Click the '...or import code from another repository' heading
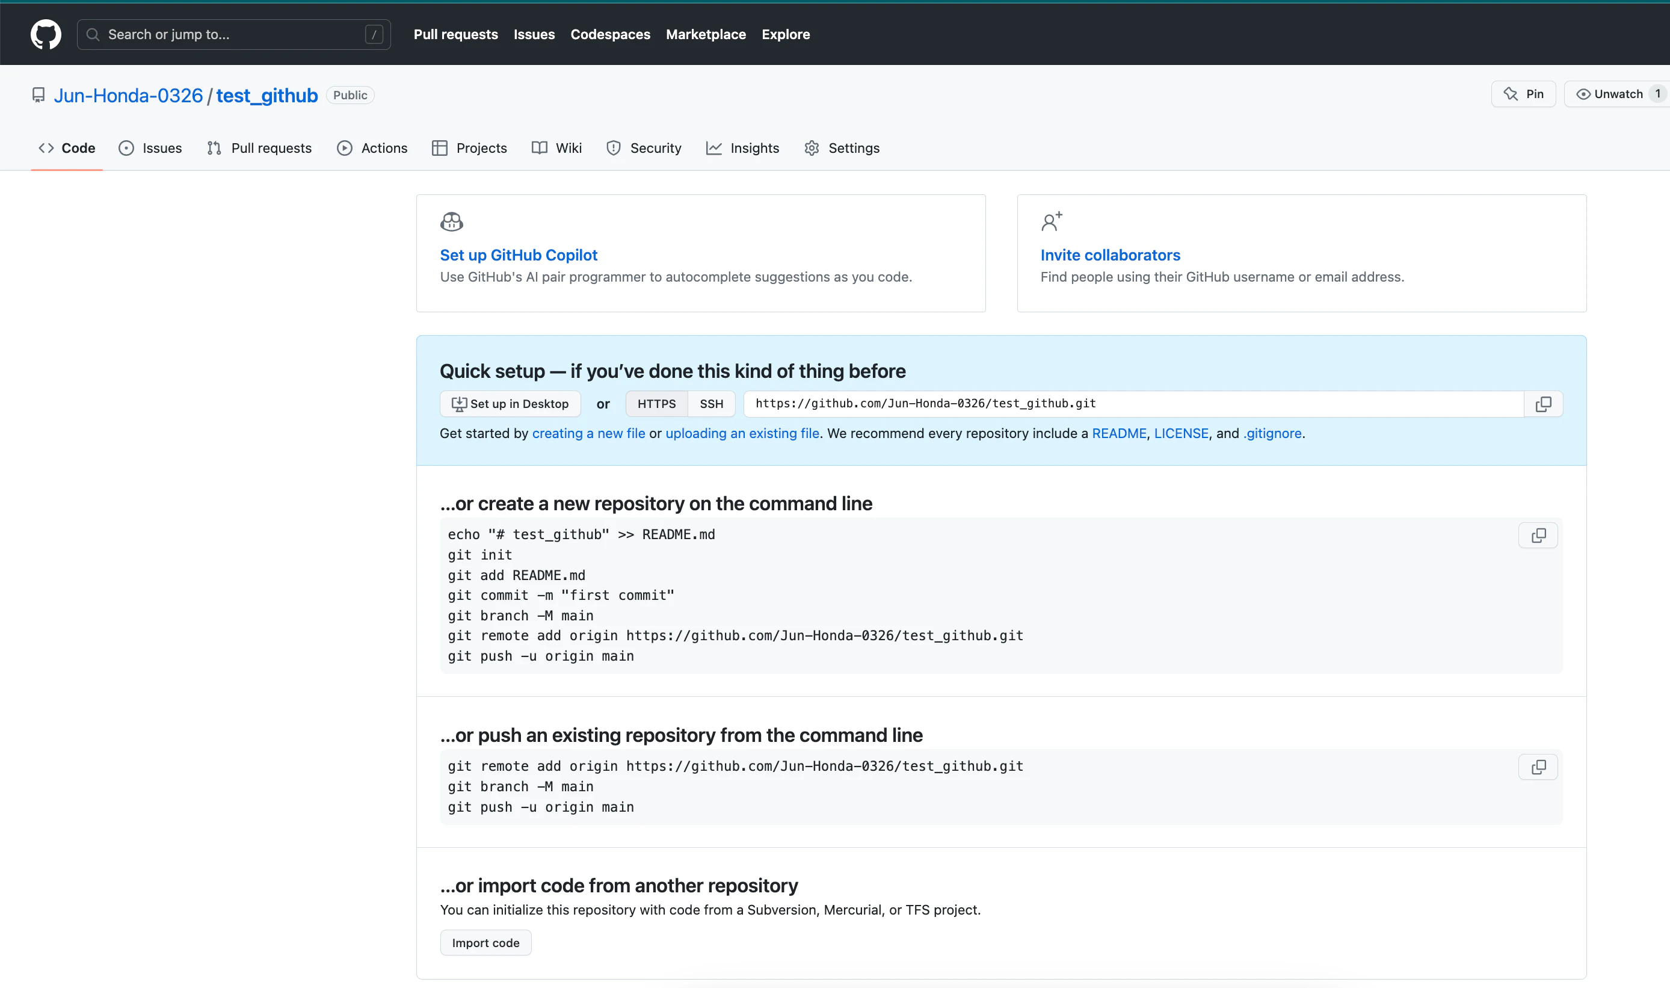The height and width of the screenshot is (988, 1670). (619, 886)
